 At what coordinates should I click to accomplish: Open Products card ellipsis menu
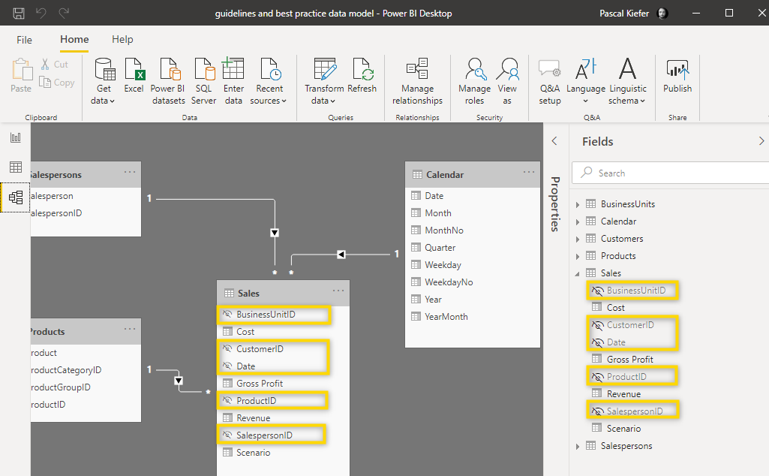tap(130, 329)
